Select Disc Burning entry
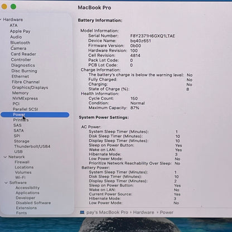 coord(24,71)
